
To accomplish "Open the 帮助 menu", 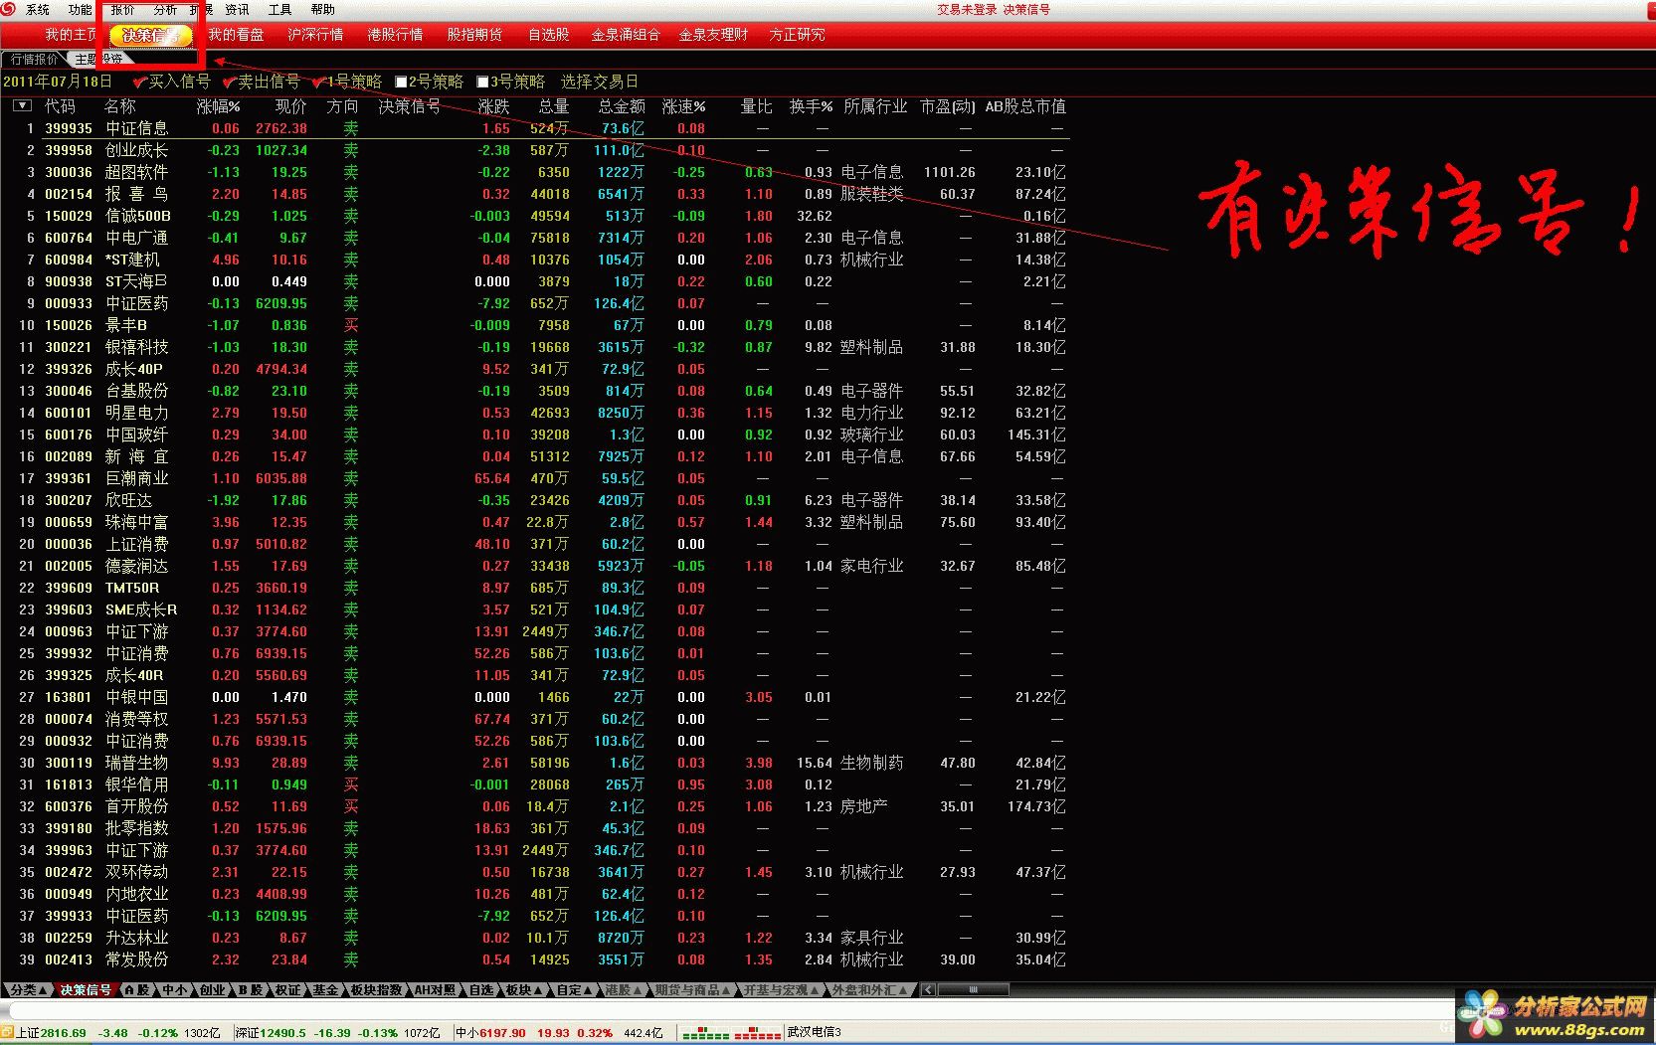I will coord(322,9).
